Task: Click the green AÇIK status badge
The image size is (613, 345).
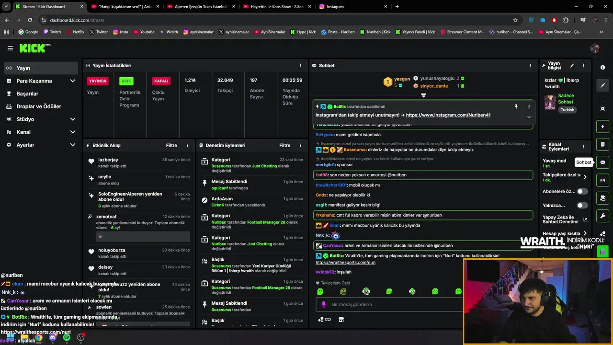Action: pos(126,81)
